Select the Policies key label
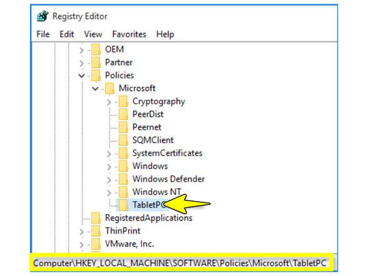 (x=119, y=76)
